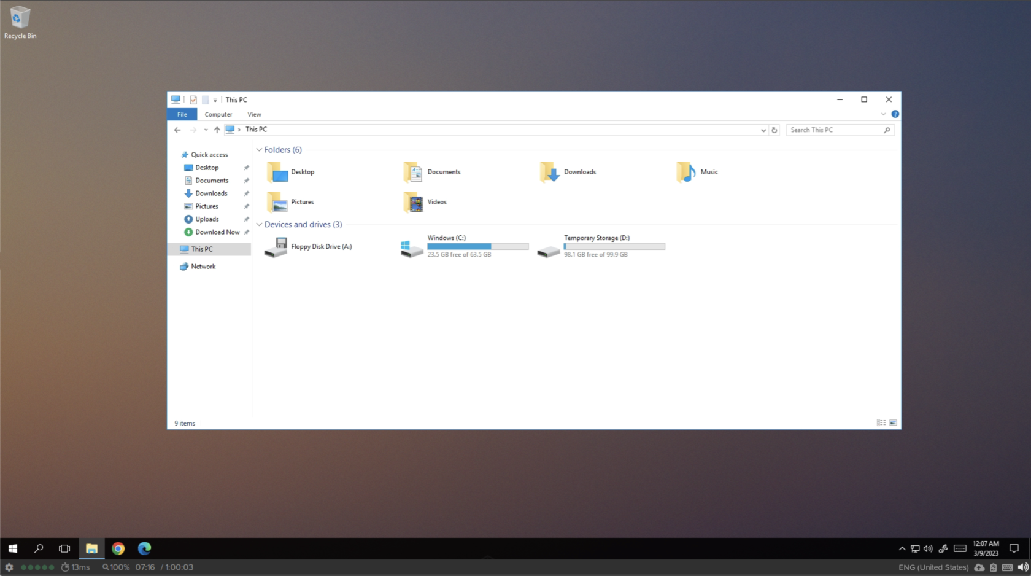The width and height of the screenshot is (1031, 576).
Task: Collapse the Folders (6) group
Action: 259,150
